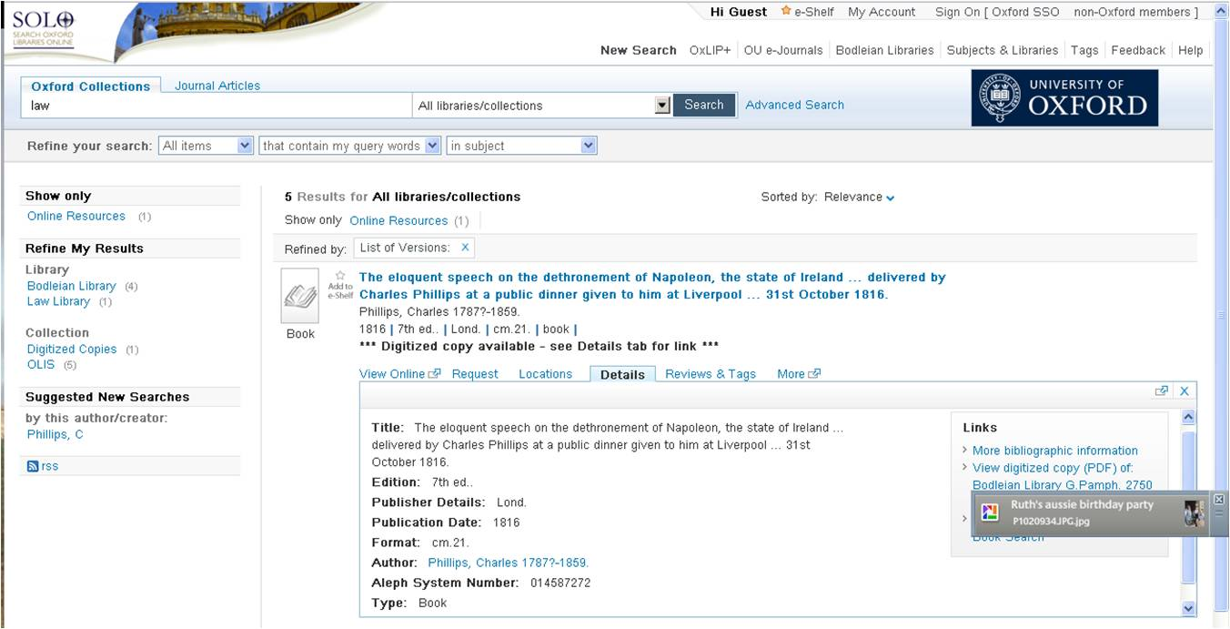1230x629 pixels.
Task: Close the picture notification popup
Action: pos(1219,499)
